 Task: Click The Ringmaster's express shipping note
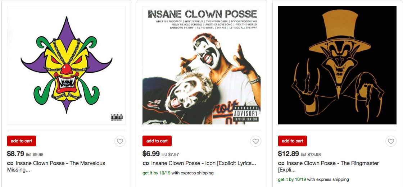(x=313, y=179)
